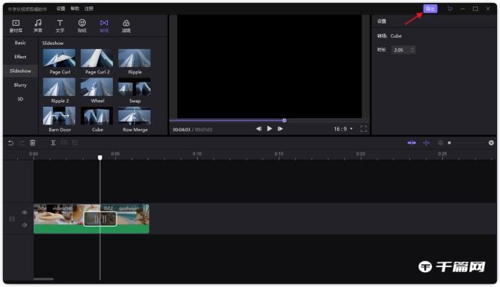Mute the video track speaker icon
This screenshot has height=287, width=500.
(24, 225)
